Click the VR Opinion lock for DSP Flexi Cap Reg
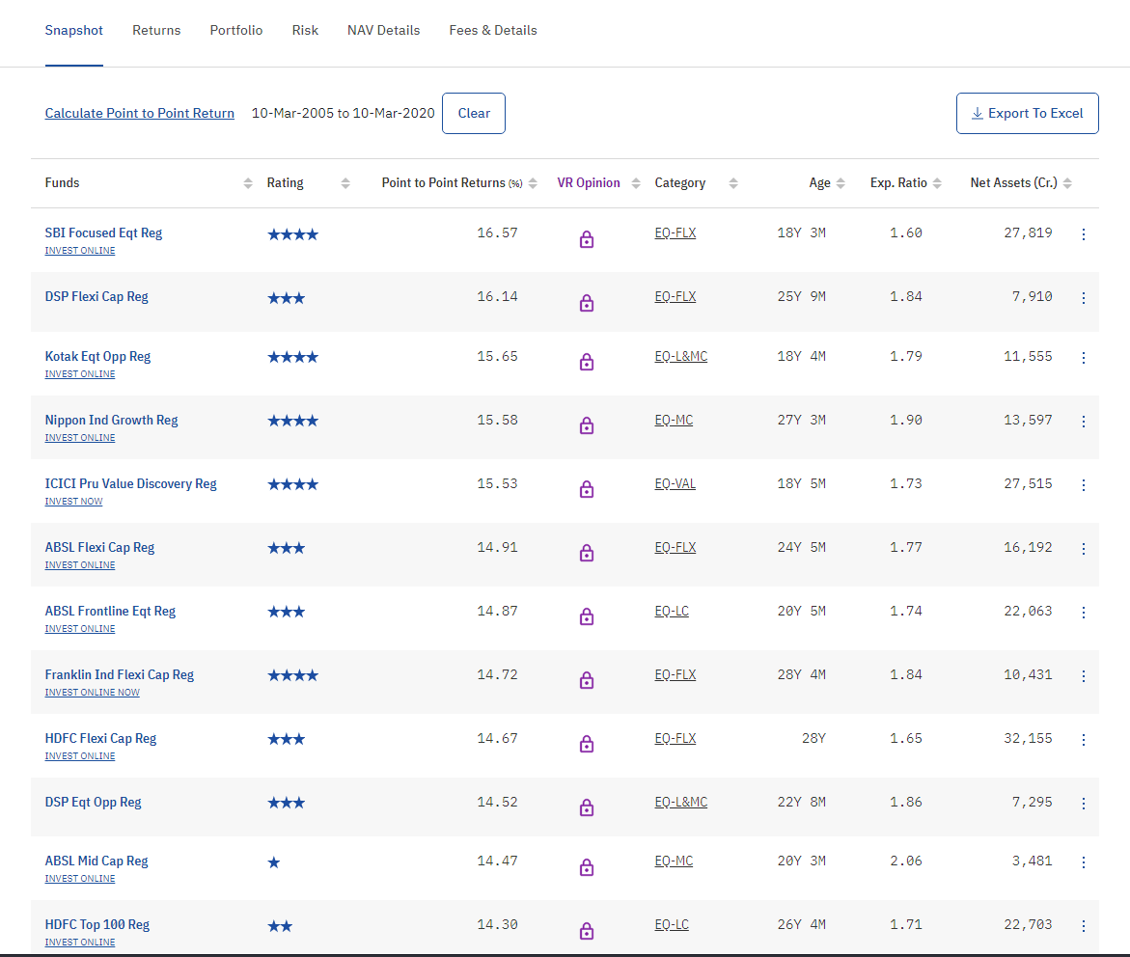1130x957 pixels. point(587,303)
